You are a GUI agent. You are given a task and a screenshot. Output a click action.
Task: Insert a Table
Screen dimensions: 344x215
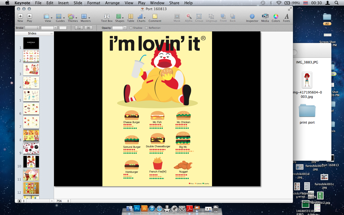[131, 18]
